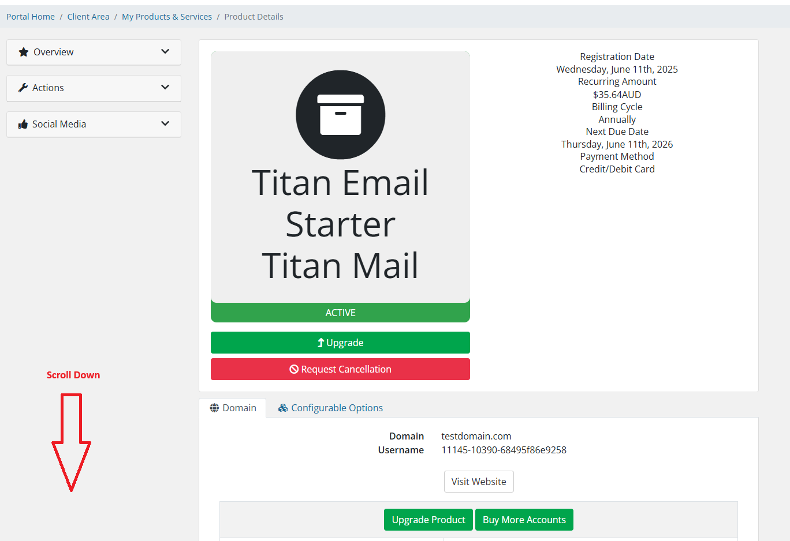The height and width of the screenshot is (541, 790).
Task: Click the archive box product icon
Action: point(340,115)
